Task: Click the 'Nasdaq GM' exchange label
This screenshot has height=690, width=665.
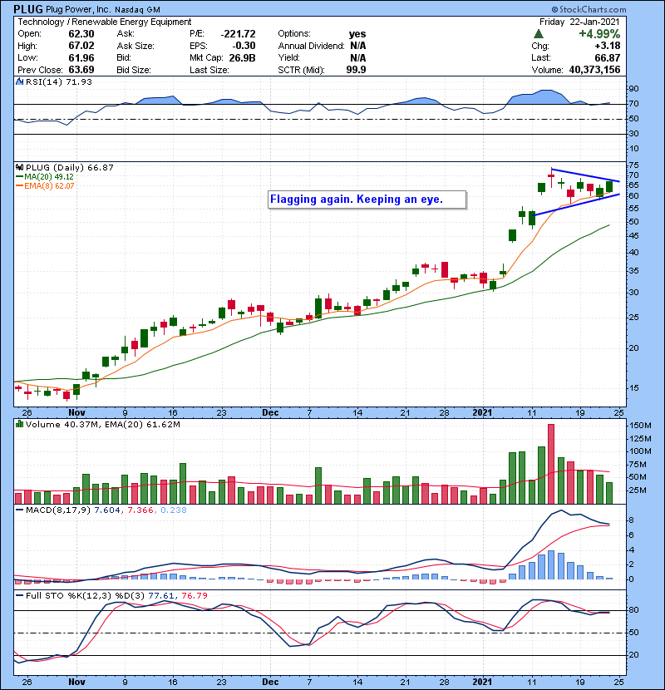Action: point(138,10)
